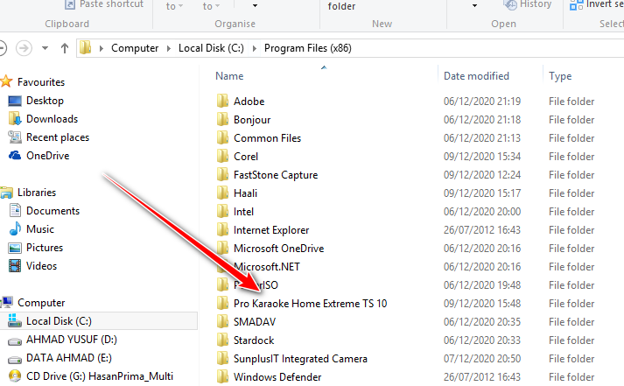The image size is (624, 386).
Task: Expand the Local Disk (C:) breadcrumb chevron
Action: 255,48
